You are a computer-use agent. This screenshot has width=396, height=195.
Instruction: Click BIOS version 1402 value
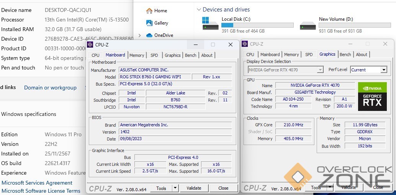[175, 132]
